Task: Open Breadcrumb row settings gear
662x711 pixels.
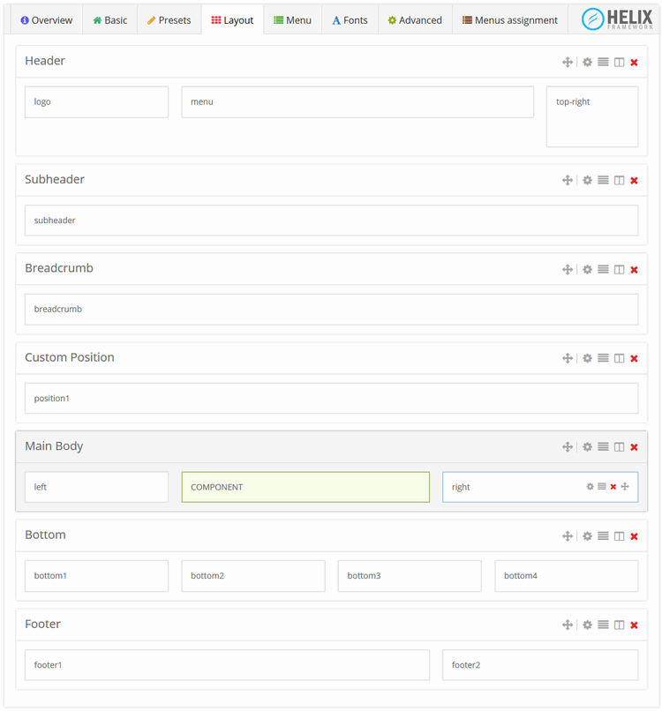Action: (x=587, y=270)
